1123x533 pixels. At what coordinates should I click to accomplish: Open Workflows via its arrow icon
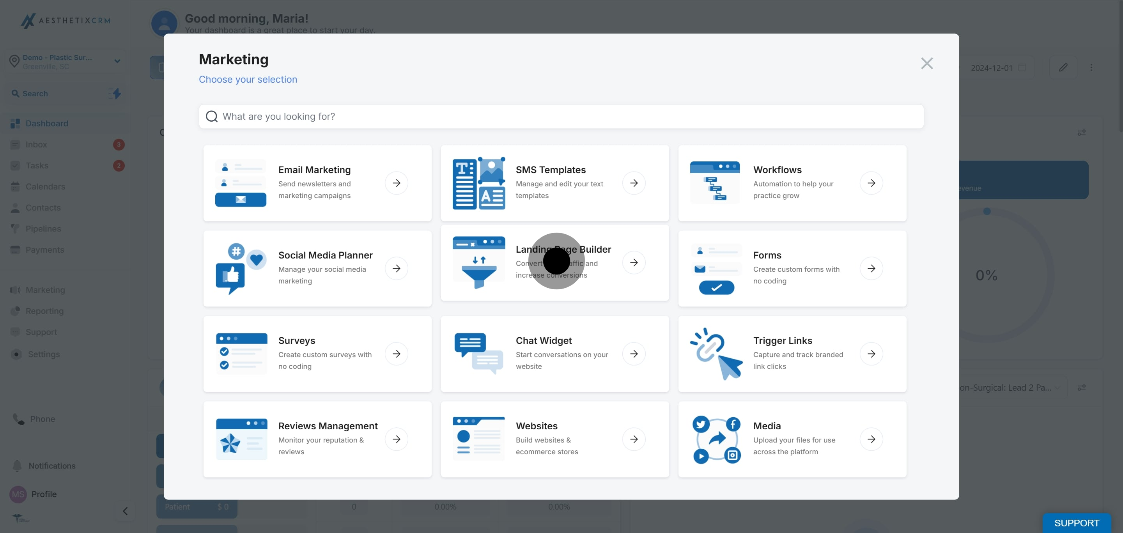pyautogui.click(x=871, y=183)
